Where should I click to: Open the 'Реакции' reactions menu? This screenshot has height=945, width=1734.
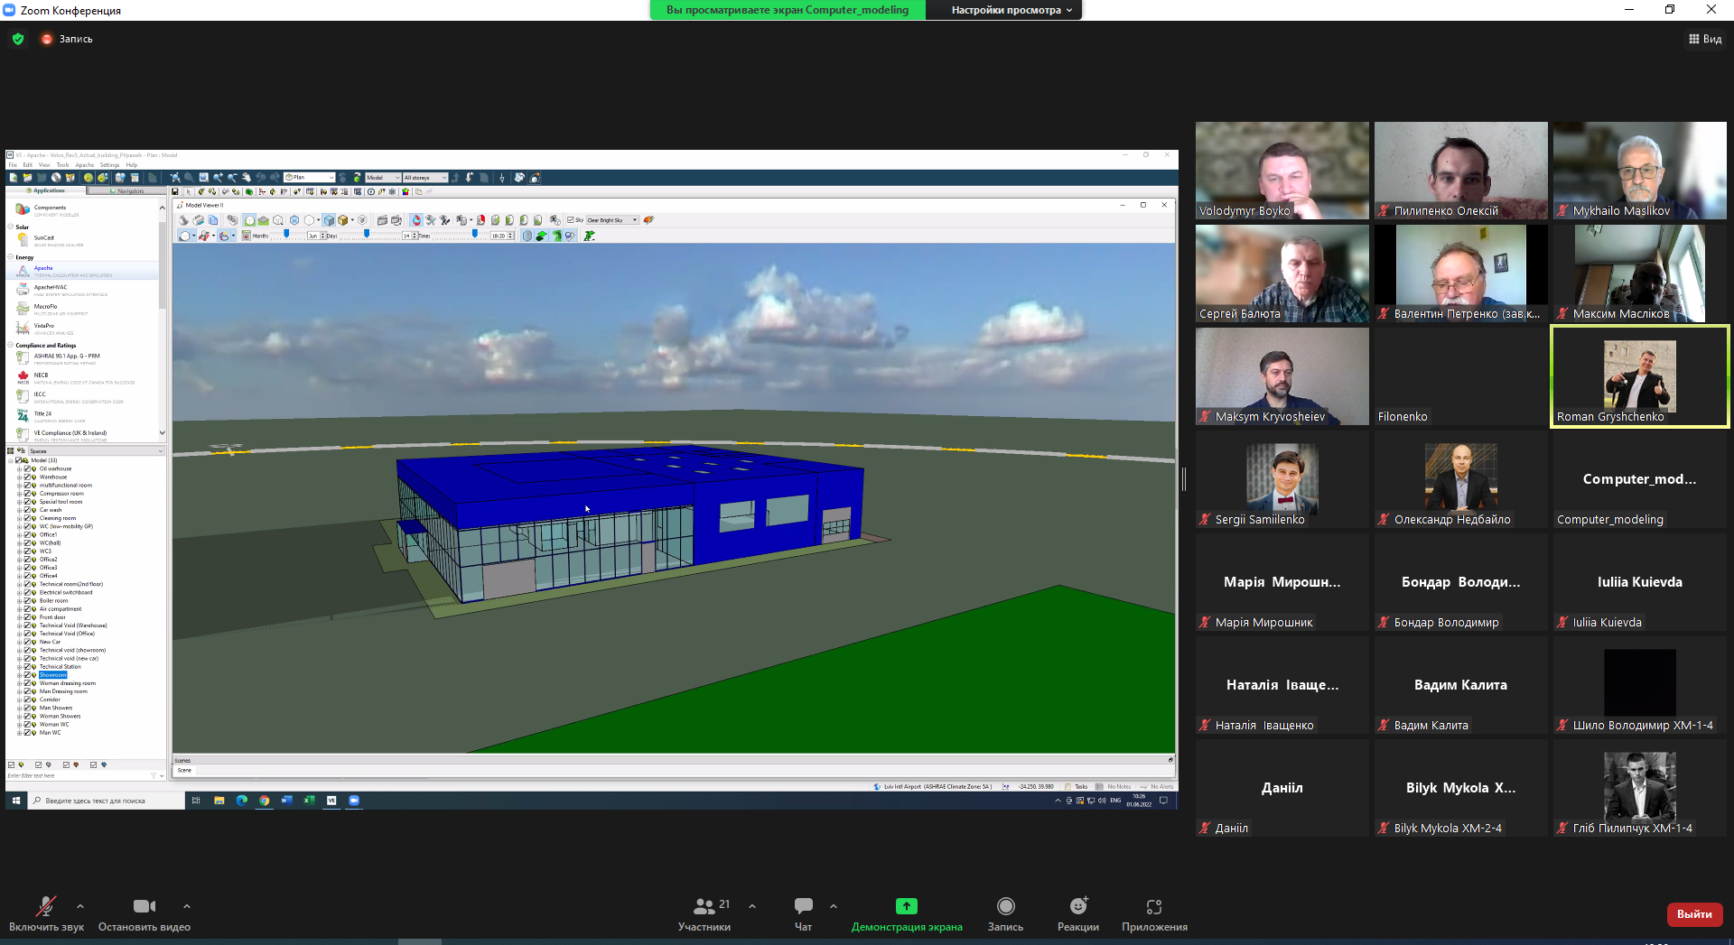click(1078, 913)
